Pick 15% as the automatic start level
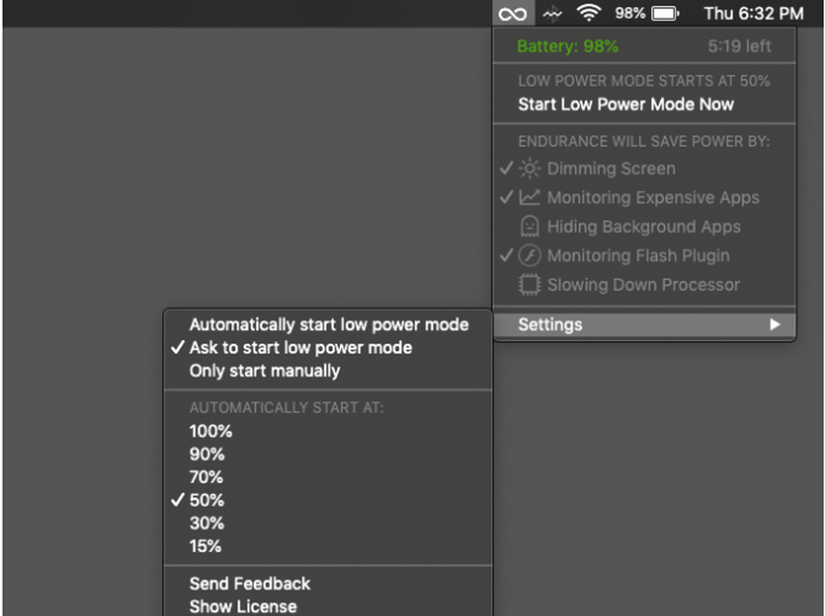The height and width of the screenshot is (616, 825). [x=205, y=546]
